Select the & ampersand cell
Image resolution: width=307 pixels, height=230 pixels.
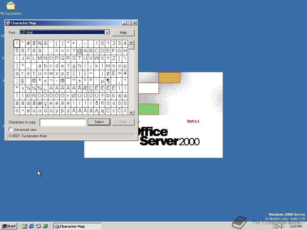45,43
